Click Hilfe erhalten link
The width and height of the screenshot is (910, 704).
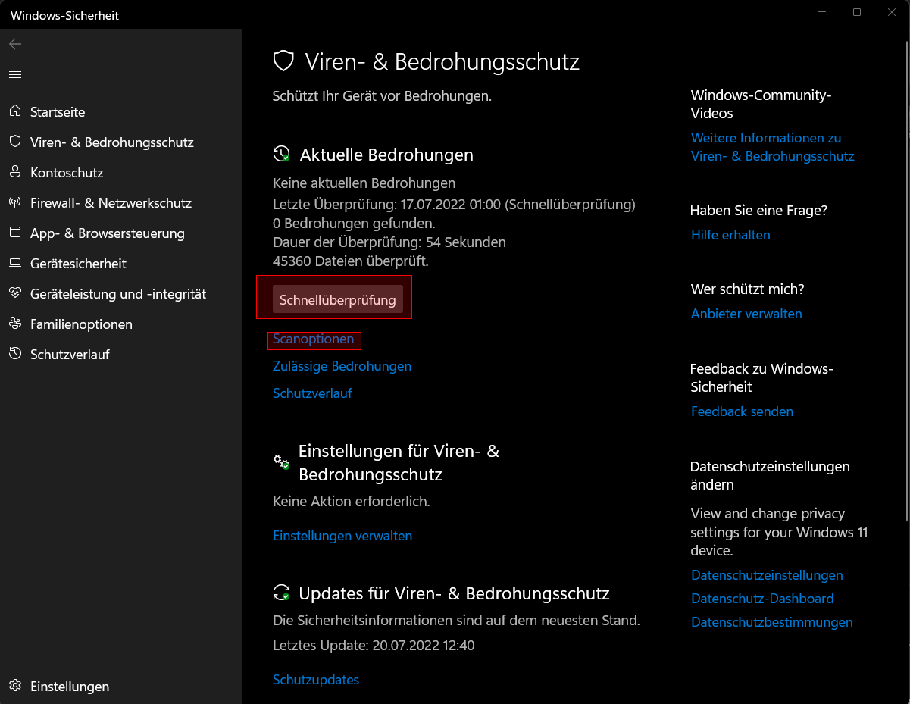730,235
